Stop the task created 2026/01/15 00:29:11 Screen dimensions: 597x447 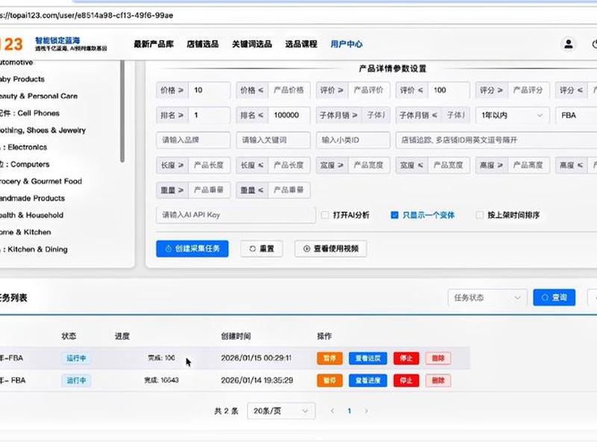[x=406, y=358]
